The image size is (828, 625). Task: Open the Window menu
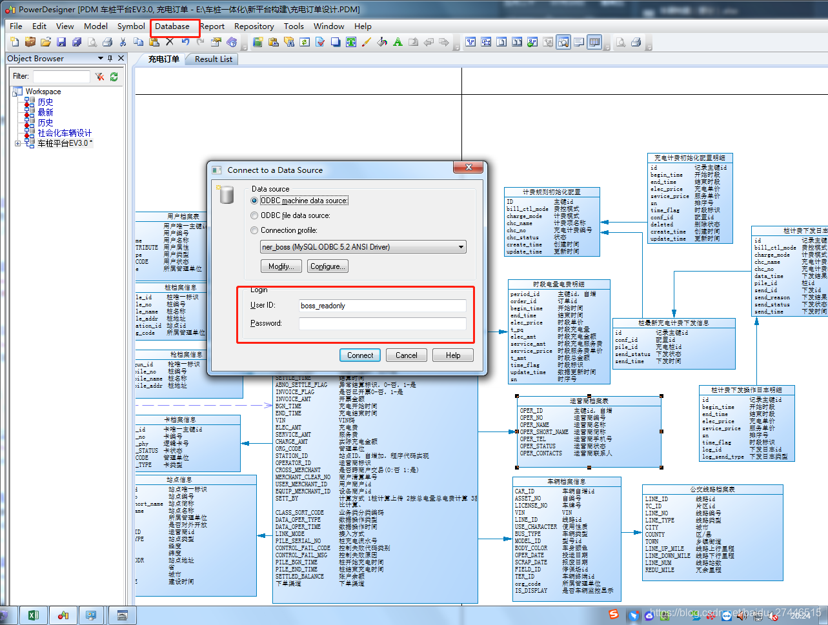point(328,26)
